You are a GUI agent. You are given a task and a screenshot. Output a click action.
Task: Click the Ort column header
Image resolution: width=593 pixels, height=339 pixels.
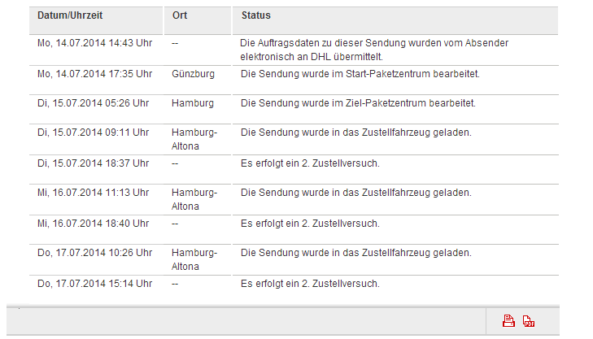(x=180, y=16)
